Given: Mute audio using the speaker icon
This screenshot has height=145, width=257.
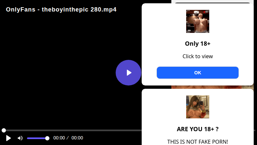Looking at the screenshot, I should pyautogui.click(x=20, y=138).
